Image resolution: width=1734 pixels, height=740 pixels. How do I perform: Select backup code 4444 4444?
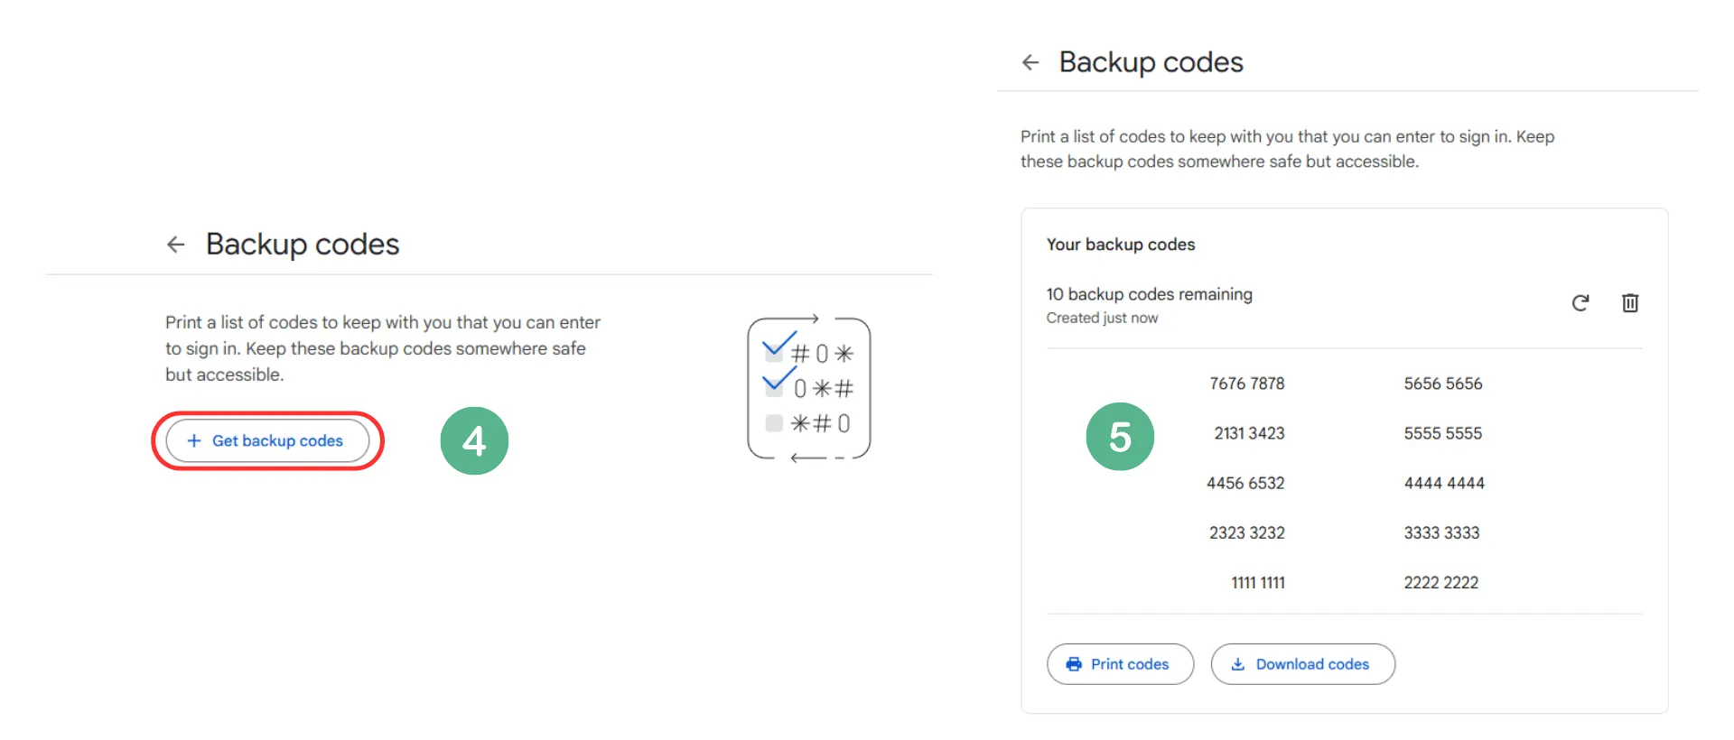pyautogui.click(x=1444, y=483)
